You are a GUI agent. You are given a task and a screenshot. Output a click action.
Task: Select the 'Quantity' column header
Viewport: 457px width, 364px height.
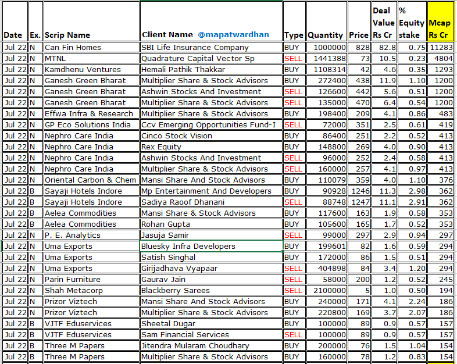[327, 22]
